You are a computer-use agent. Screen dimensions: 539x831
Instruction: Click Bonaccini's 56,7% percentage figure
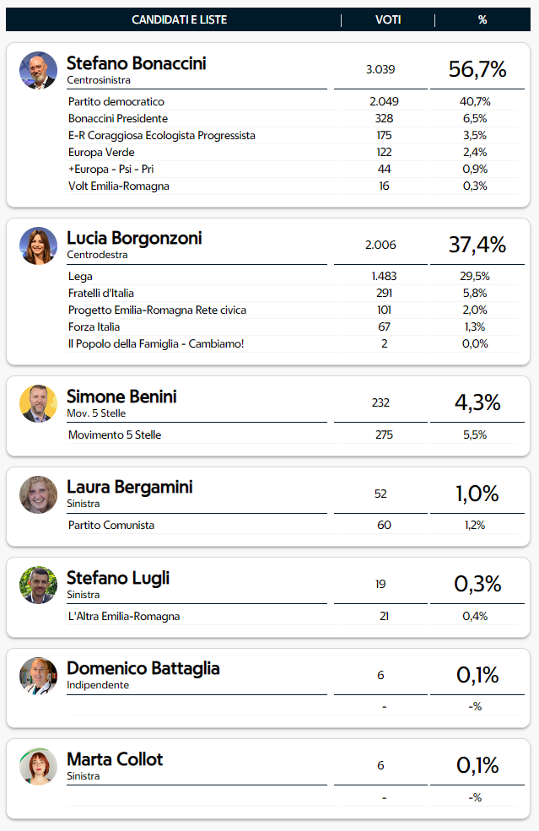pos(477,70)
